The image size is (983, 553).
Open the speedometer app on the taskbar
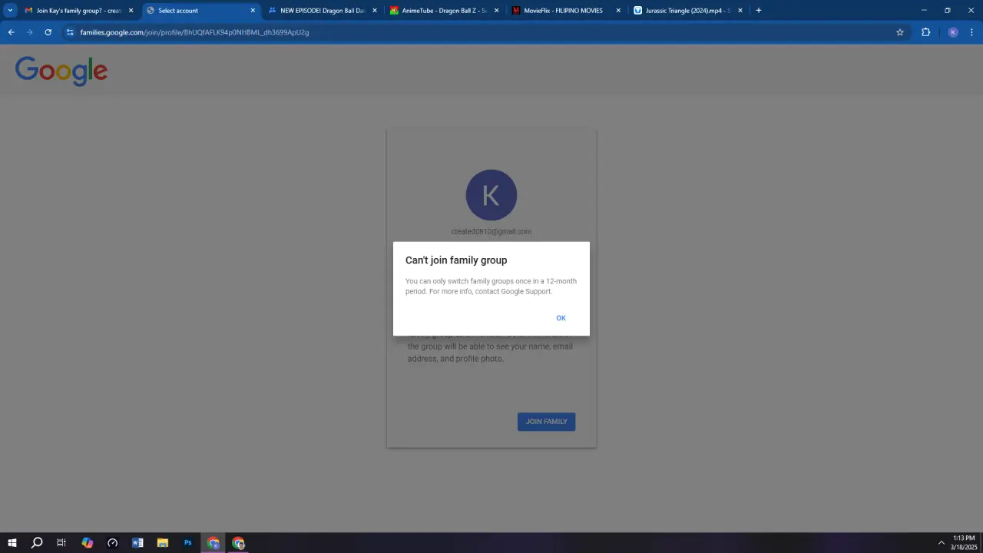(x=112, y=543)
